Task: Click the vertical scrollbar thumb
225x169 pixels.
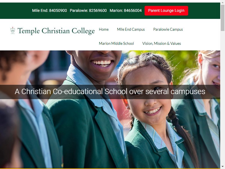Action: pyautogui.click(x=222, y=18)
